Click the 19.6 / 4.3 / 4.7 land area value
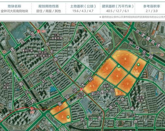Screen dimensions: 165x131 83,11
